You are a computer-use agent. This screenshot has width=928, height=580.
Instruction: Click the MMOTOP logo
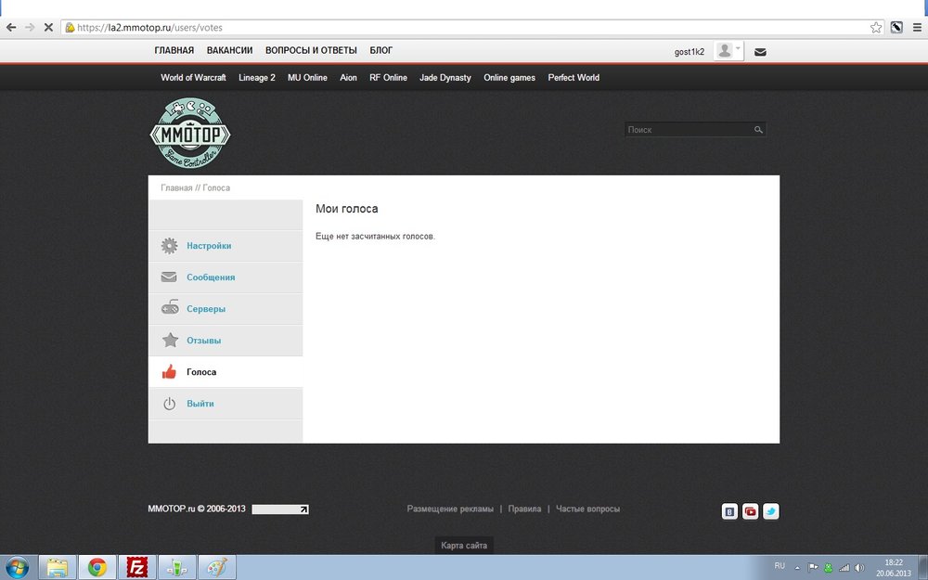[190, 134]
